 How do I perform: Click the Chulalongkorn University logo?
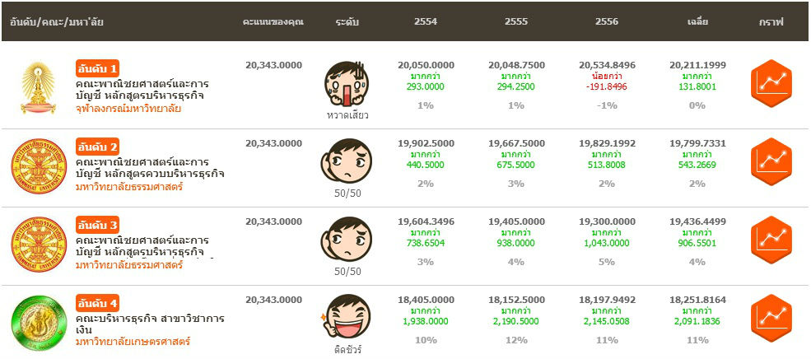point(38,87)
